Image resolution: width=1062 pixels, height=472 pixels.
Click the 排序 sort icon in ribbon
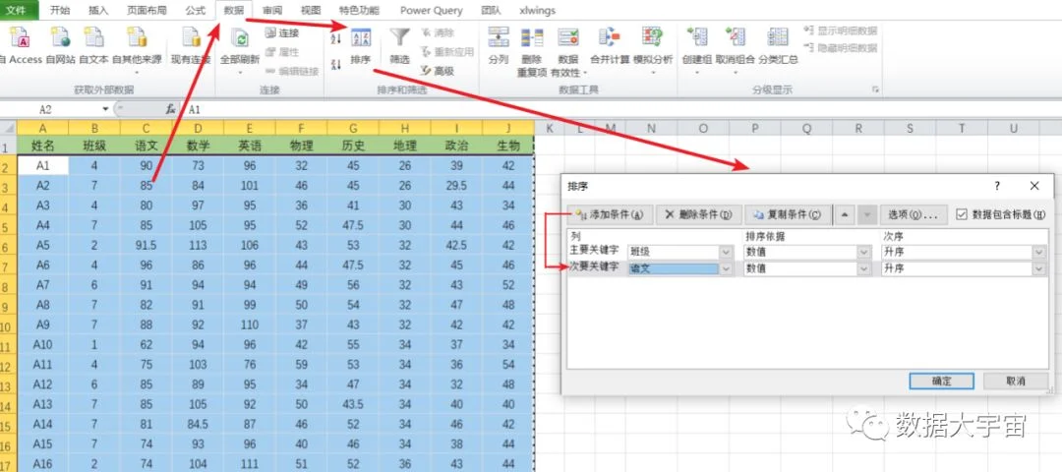pyautogui.click(x=361, y=37)
